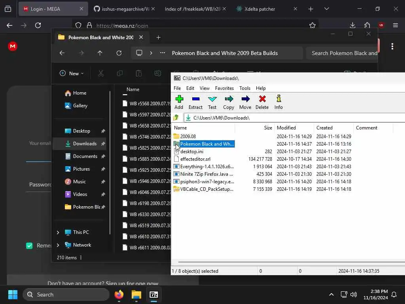Open Firefox extensions puzzle icon
This screenshot has width=405, height=304.
[x=367, y=25]
